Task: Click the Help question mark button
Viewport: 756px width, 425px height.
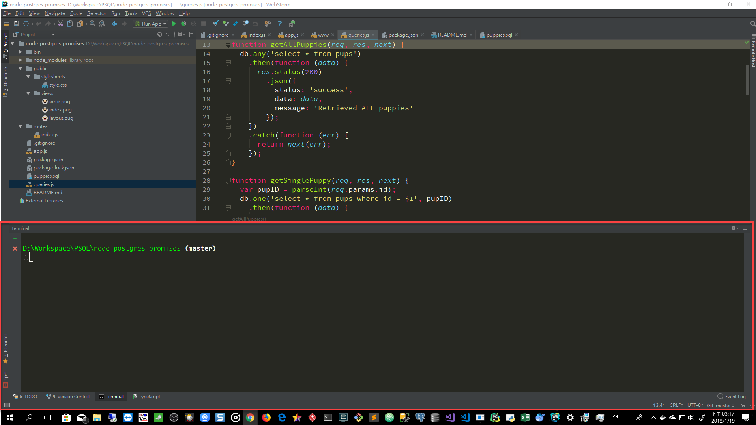Action: pos(280,24)
